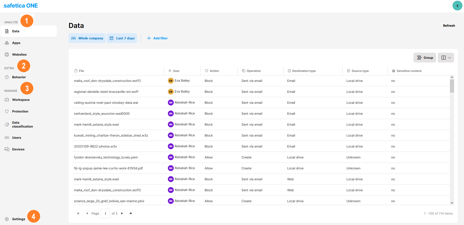Click Add filter

tap(157, 38)
